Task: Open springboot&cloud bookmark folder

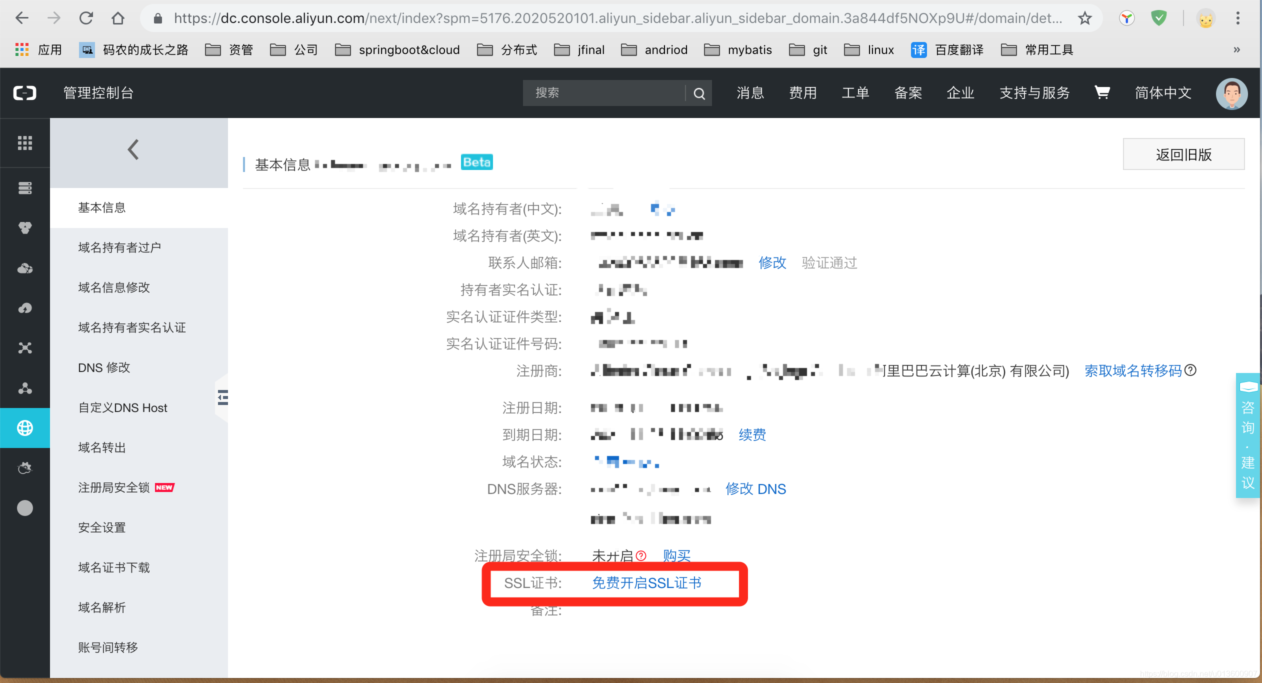Action: (x=397, y=49)
